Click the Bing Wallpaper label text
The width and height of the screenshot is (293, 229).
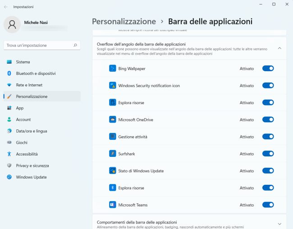point(132,69)
